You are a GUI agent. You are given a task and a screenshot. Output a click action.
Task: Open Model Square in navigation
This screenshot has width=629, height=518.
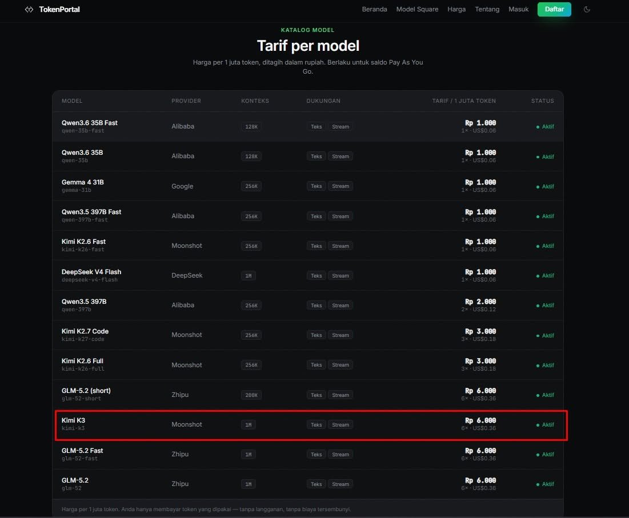pyautogui.click(x=417, y=9)
